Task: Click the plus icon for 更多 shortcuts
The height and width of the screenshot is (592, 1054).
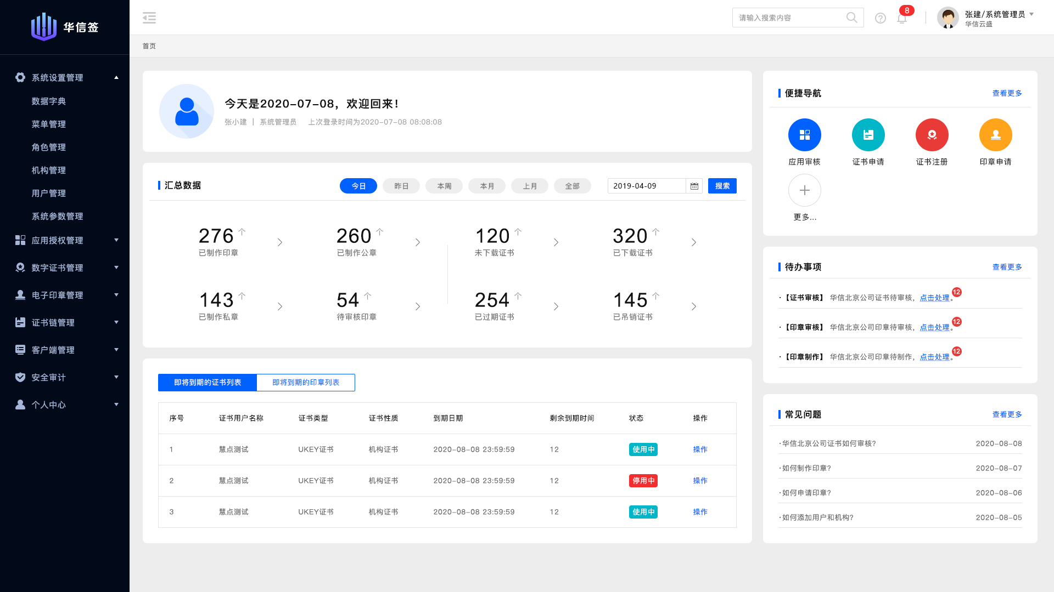Action: tap(805, 190)
